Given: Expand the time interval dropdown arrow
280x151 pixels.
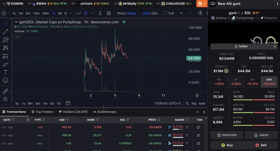Looking at the screenshot, I should pyautogui.click(x=71, y=13).
